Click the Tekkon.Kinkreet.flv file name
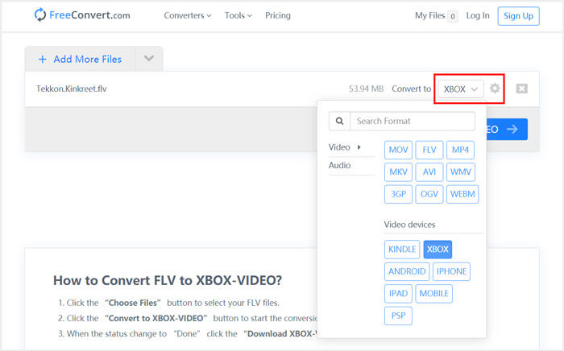 click(x=71, y=89)
